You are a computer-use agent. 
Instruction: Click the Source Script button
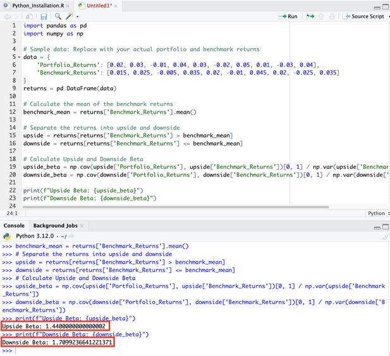click(x=363, y=16)
